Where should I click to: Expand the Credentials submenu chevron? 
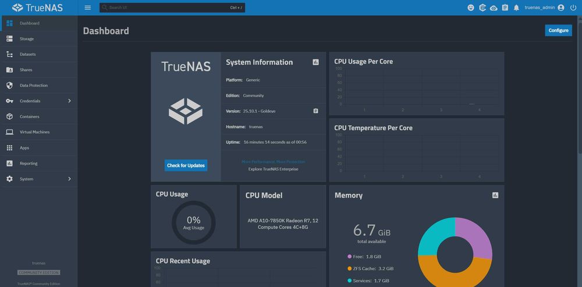69,101
